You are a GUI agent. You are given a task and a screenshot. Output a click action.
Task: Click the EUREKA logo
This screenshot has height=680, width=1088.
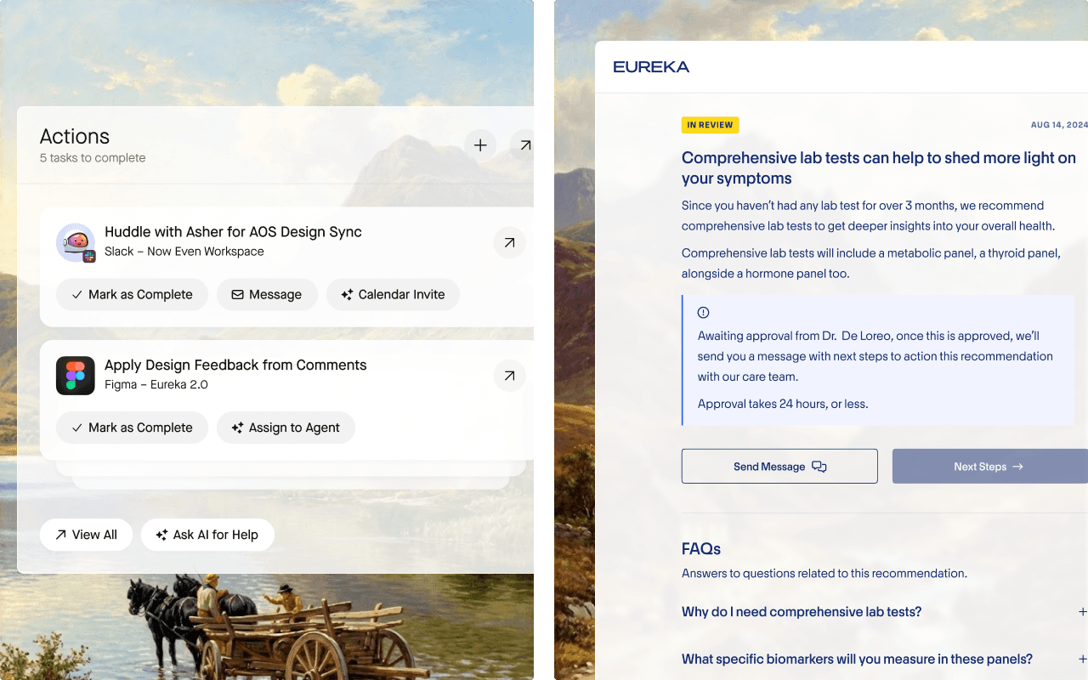tap(651, 67)
